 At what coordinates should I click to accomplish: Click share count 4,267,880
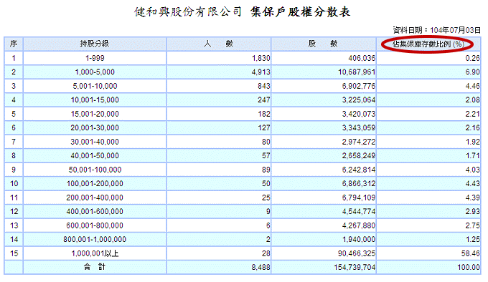359,225
